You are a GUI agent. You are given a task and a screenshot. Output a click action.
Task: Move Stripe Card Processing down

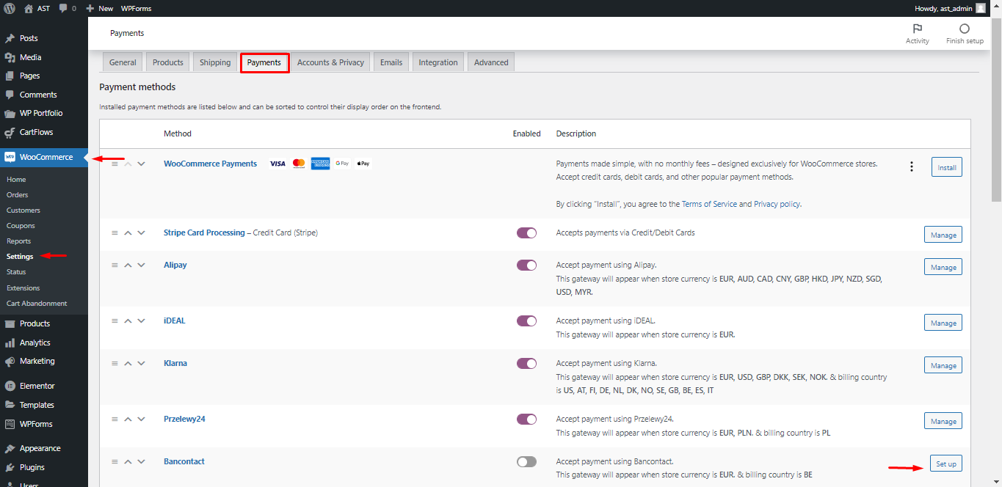pos(142,232)
